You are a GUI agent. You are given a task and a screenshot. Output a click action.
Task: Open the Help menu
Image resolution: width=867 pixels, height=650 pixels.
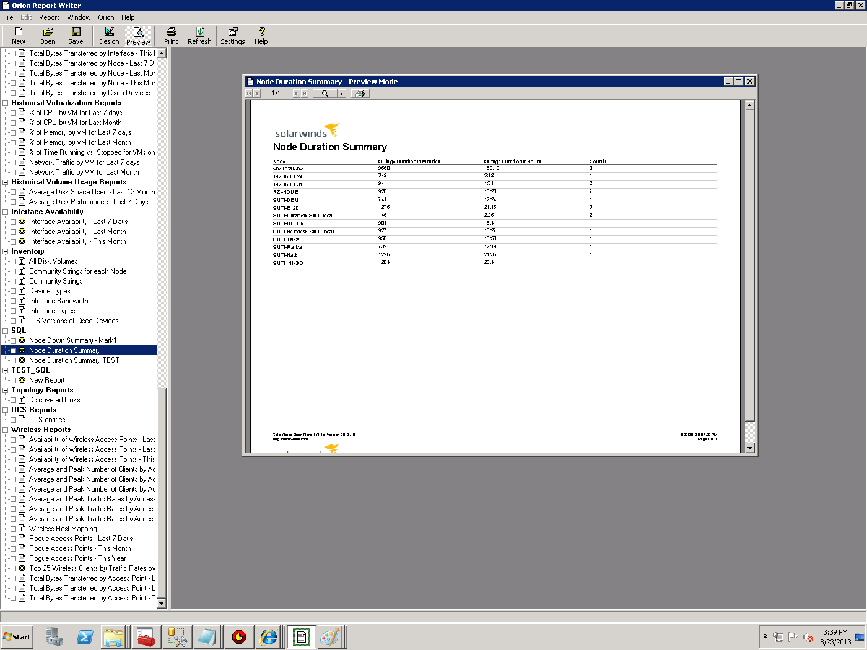click(128, 17)
